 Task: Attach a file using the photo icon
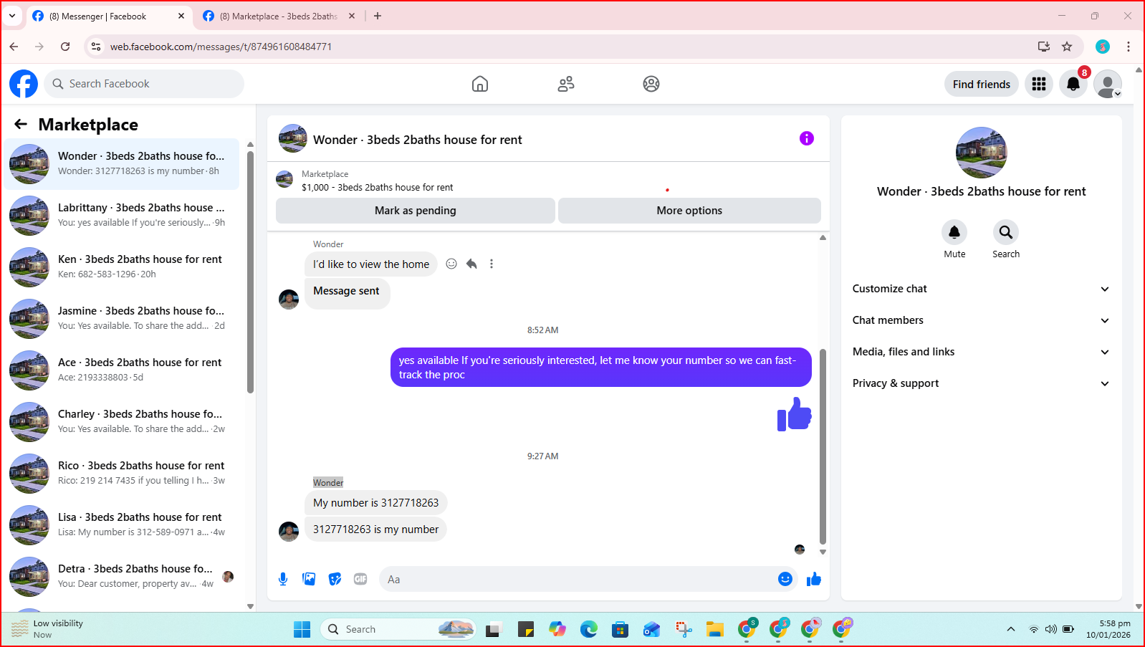click(x=309, y=579)
